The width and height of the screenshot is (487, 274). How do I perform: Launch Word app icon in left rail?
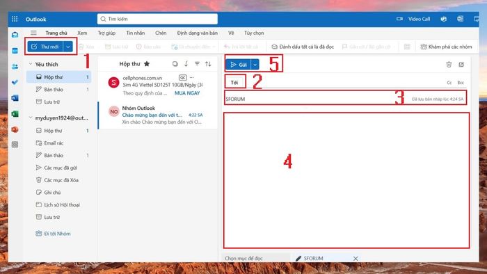click(15, 98)
